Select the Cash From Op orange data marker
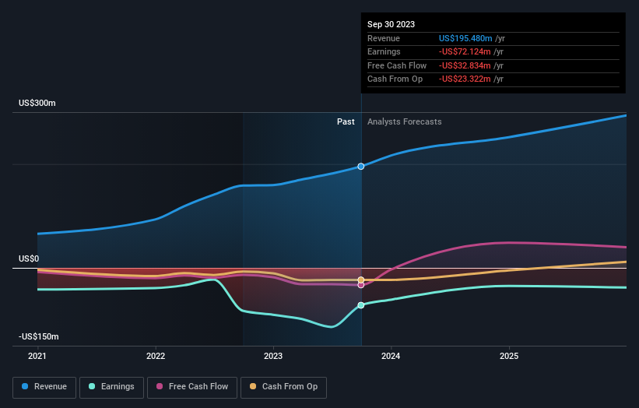639x408 pixels. click(361, 280)
